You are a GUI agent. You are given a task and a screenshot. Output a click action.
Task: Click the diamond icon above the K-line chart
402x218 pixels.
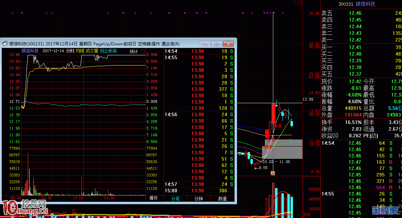295,2
